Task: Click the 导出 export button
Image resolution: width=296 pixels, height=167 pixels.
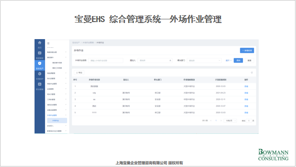Action: pyautogui.click(x=79, y=73)
